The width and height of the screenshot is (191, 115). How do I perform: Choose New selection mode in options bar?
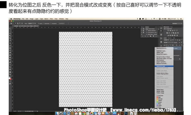click(16, 23)
